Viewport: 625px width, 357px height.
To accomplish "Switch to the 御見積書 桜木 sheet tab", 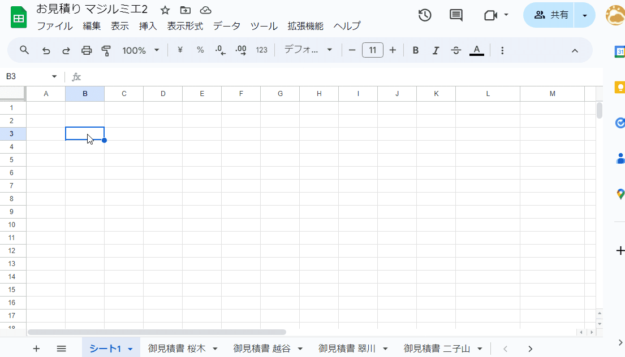I will pyautogui.click(x=177, y=349).
